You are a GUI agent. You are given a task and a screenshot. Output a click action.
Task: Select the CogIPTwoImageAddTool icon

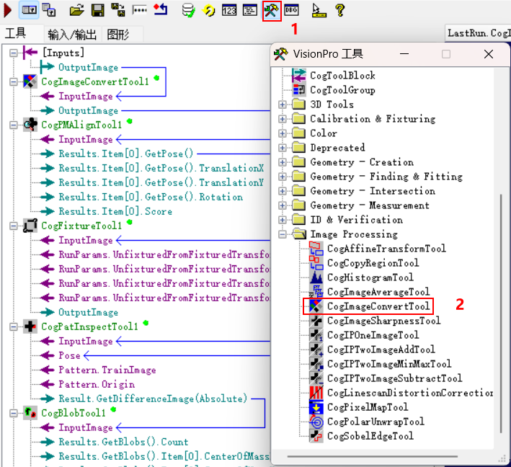pyautogui.click(x=316, y=350)
